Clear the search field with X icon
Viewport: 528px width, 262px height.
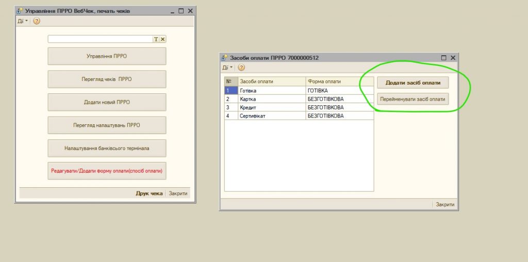(162, 39)
